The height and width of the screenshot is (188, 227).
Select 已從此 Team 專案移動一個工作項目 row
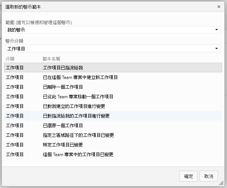(x=78, y=97)
